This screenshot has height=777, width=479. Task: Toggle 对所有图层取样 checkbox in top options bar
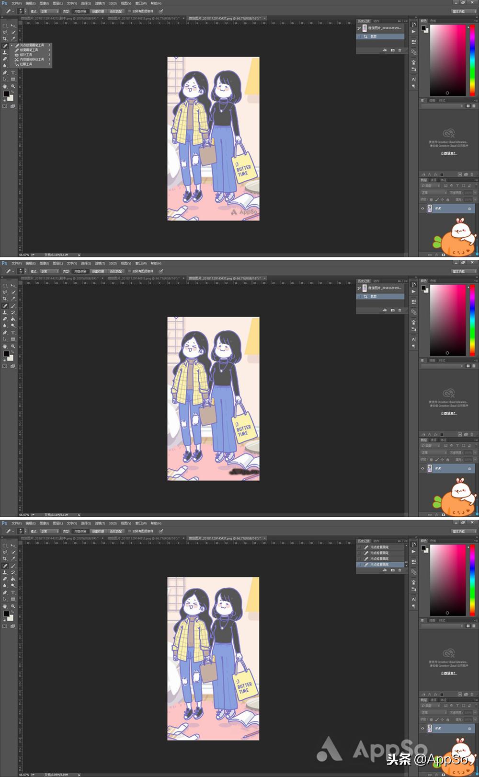point(129,11)
